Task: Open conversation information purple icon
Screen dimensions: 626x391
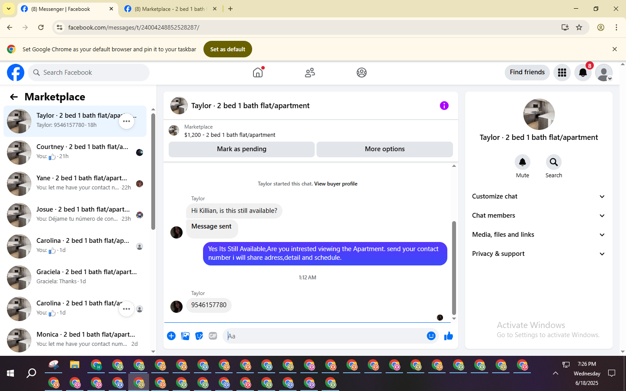Action: [444, 106]
